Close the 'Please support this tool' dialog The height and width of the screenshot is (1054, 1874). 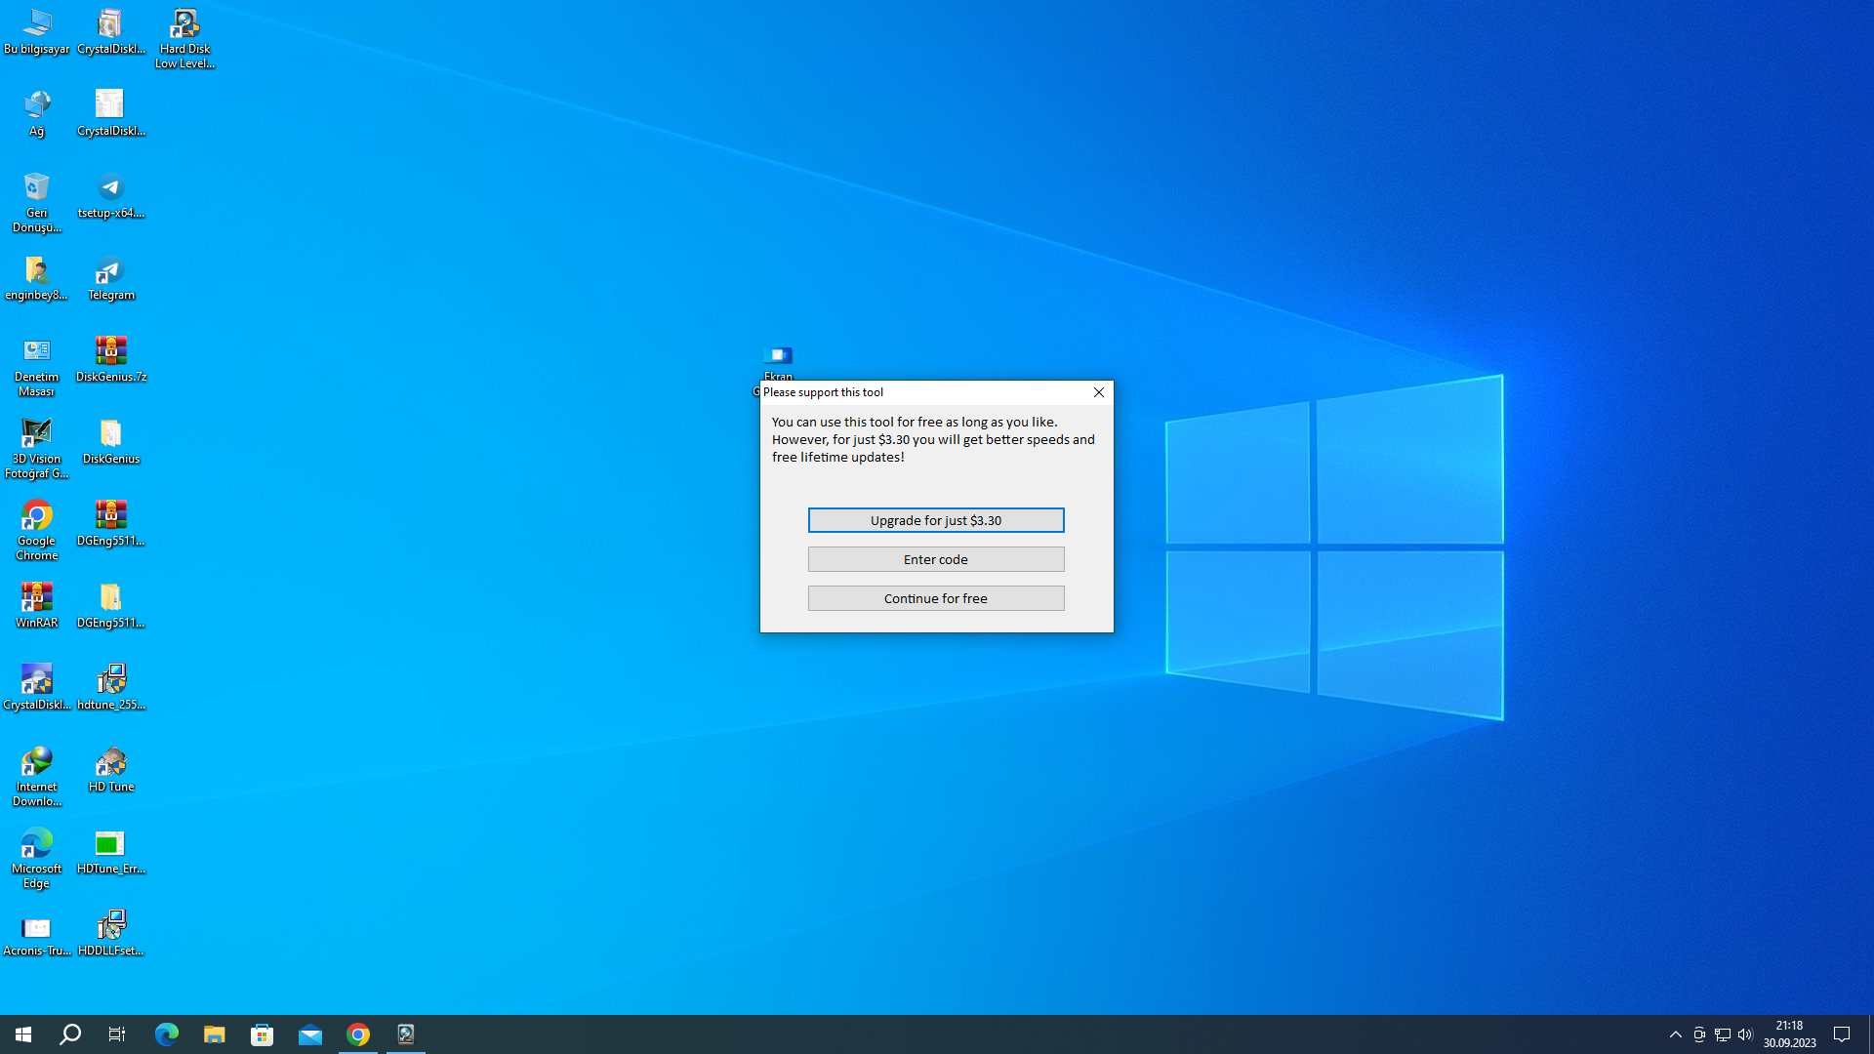[x=1098, y=392]
